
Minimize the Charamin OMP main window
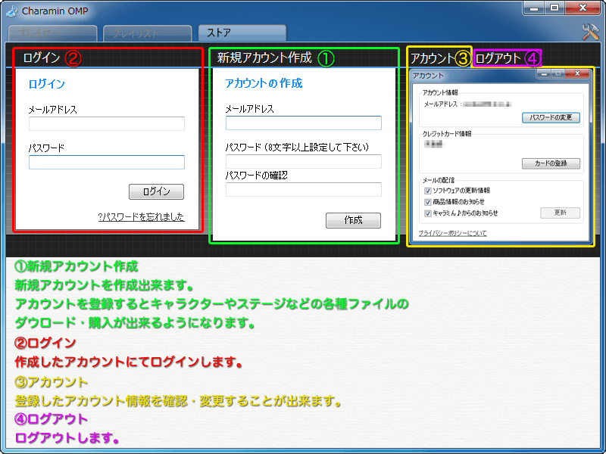pyautogui.click(x=534, y=8)
